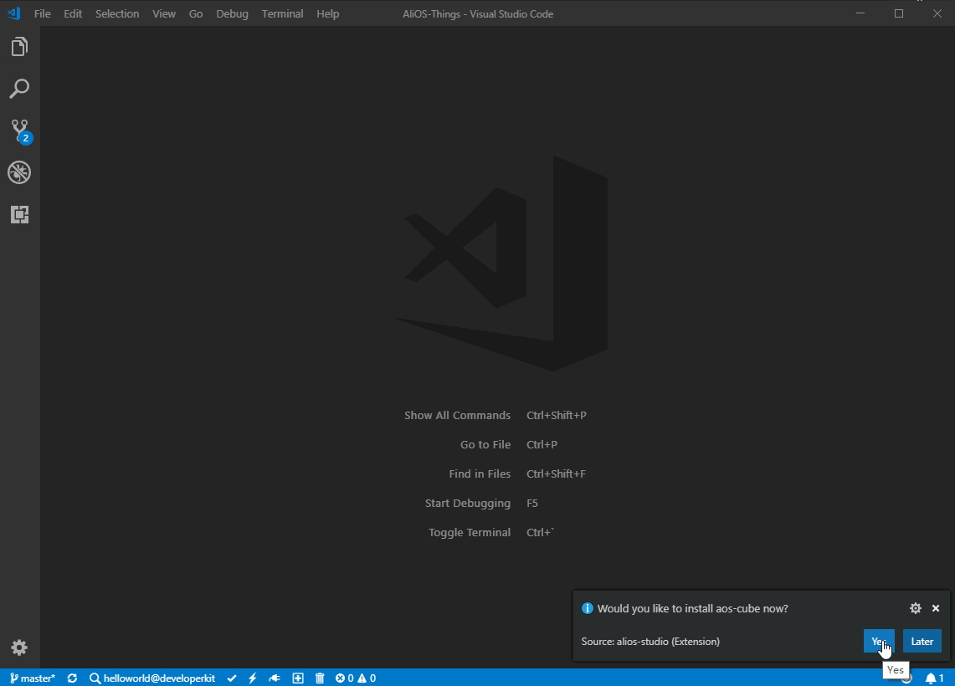Viewport: 955px width, 686px height.
Task: Maximize the Visual Studio Code window
Action: (x=899, y=13)
